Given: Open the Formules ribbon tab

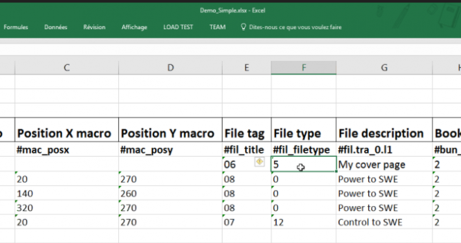Looking at the screenshot, I should [16, 27].
